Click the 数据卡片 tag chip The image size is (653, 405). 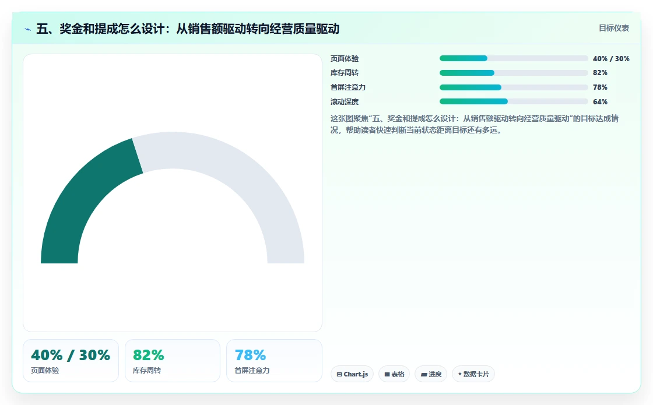[473, 374]
